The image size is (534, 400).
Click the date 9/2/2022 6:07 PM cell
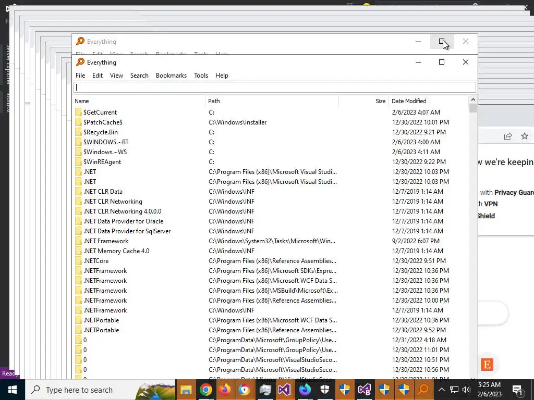tap(416, 241)
